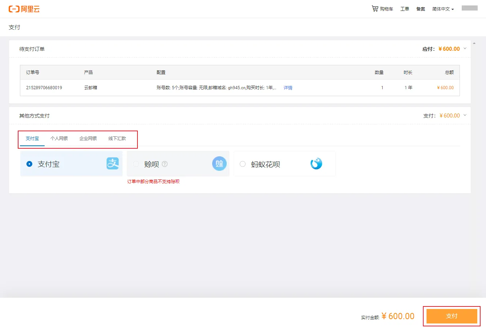
Task: Click the blue Alipay icon on 支付宝 card
Action: [x=112, y=164]
